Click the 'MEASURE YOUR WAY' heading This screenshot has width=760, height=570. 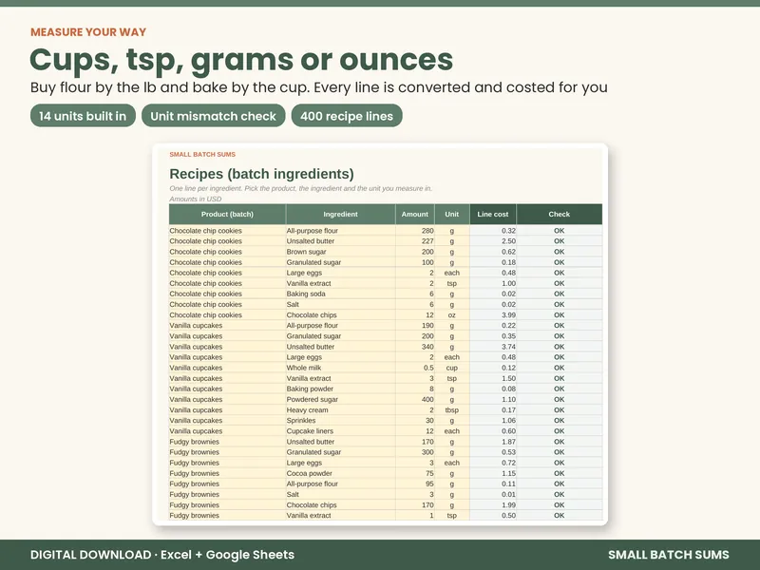[88, 32]
